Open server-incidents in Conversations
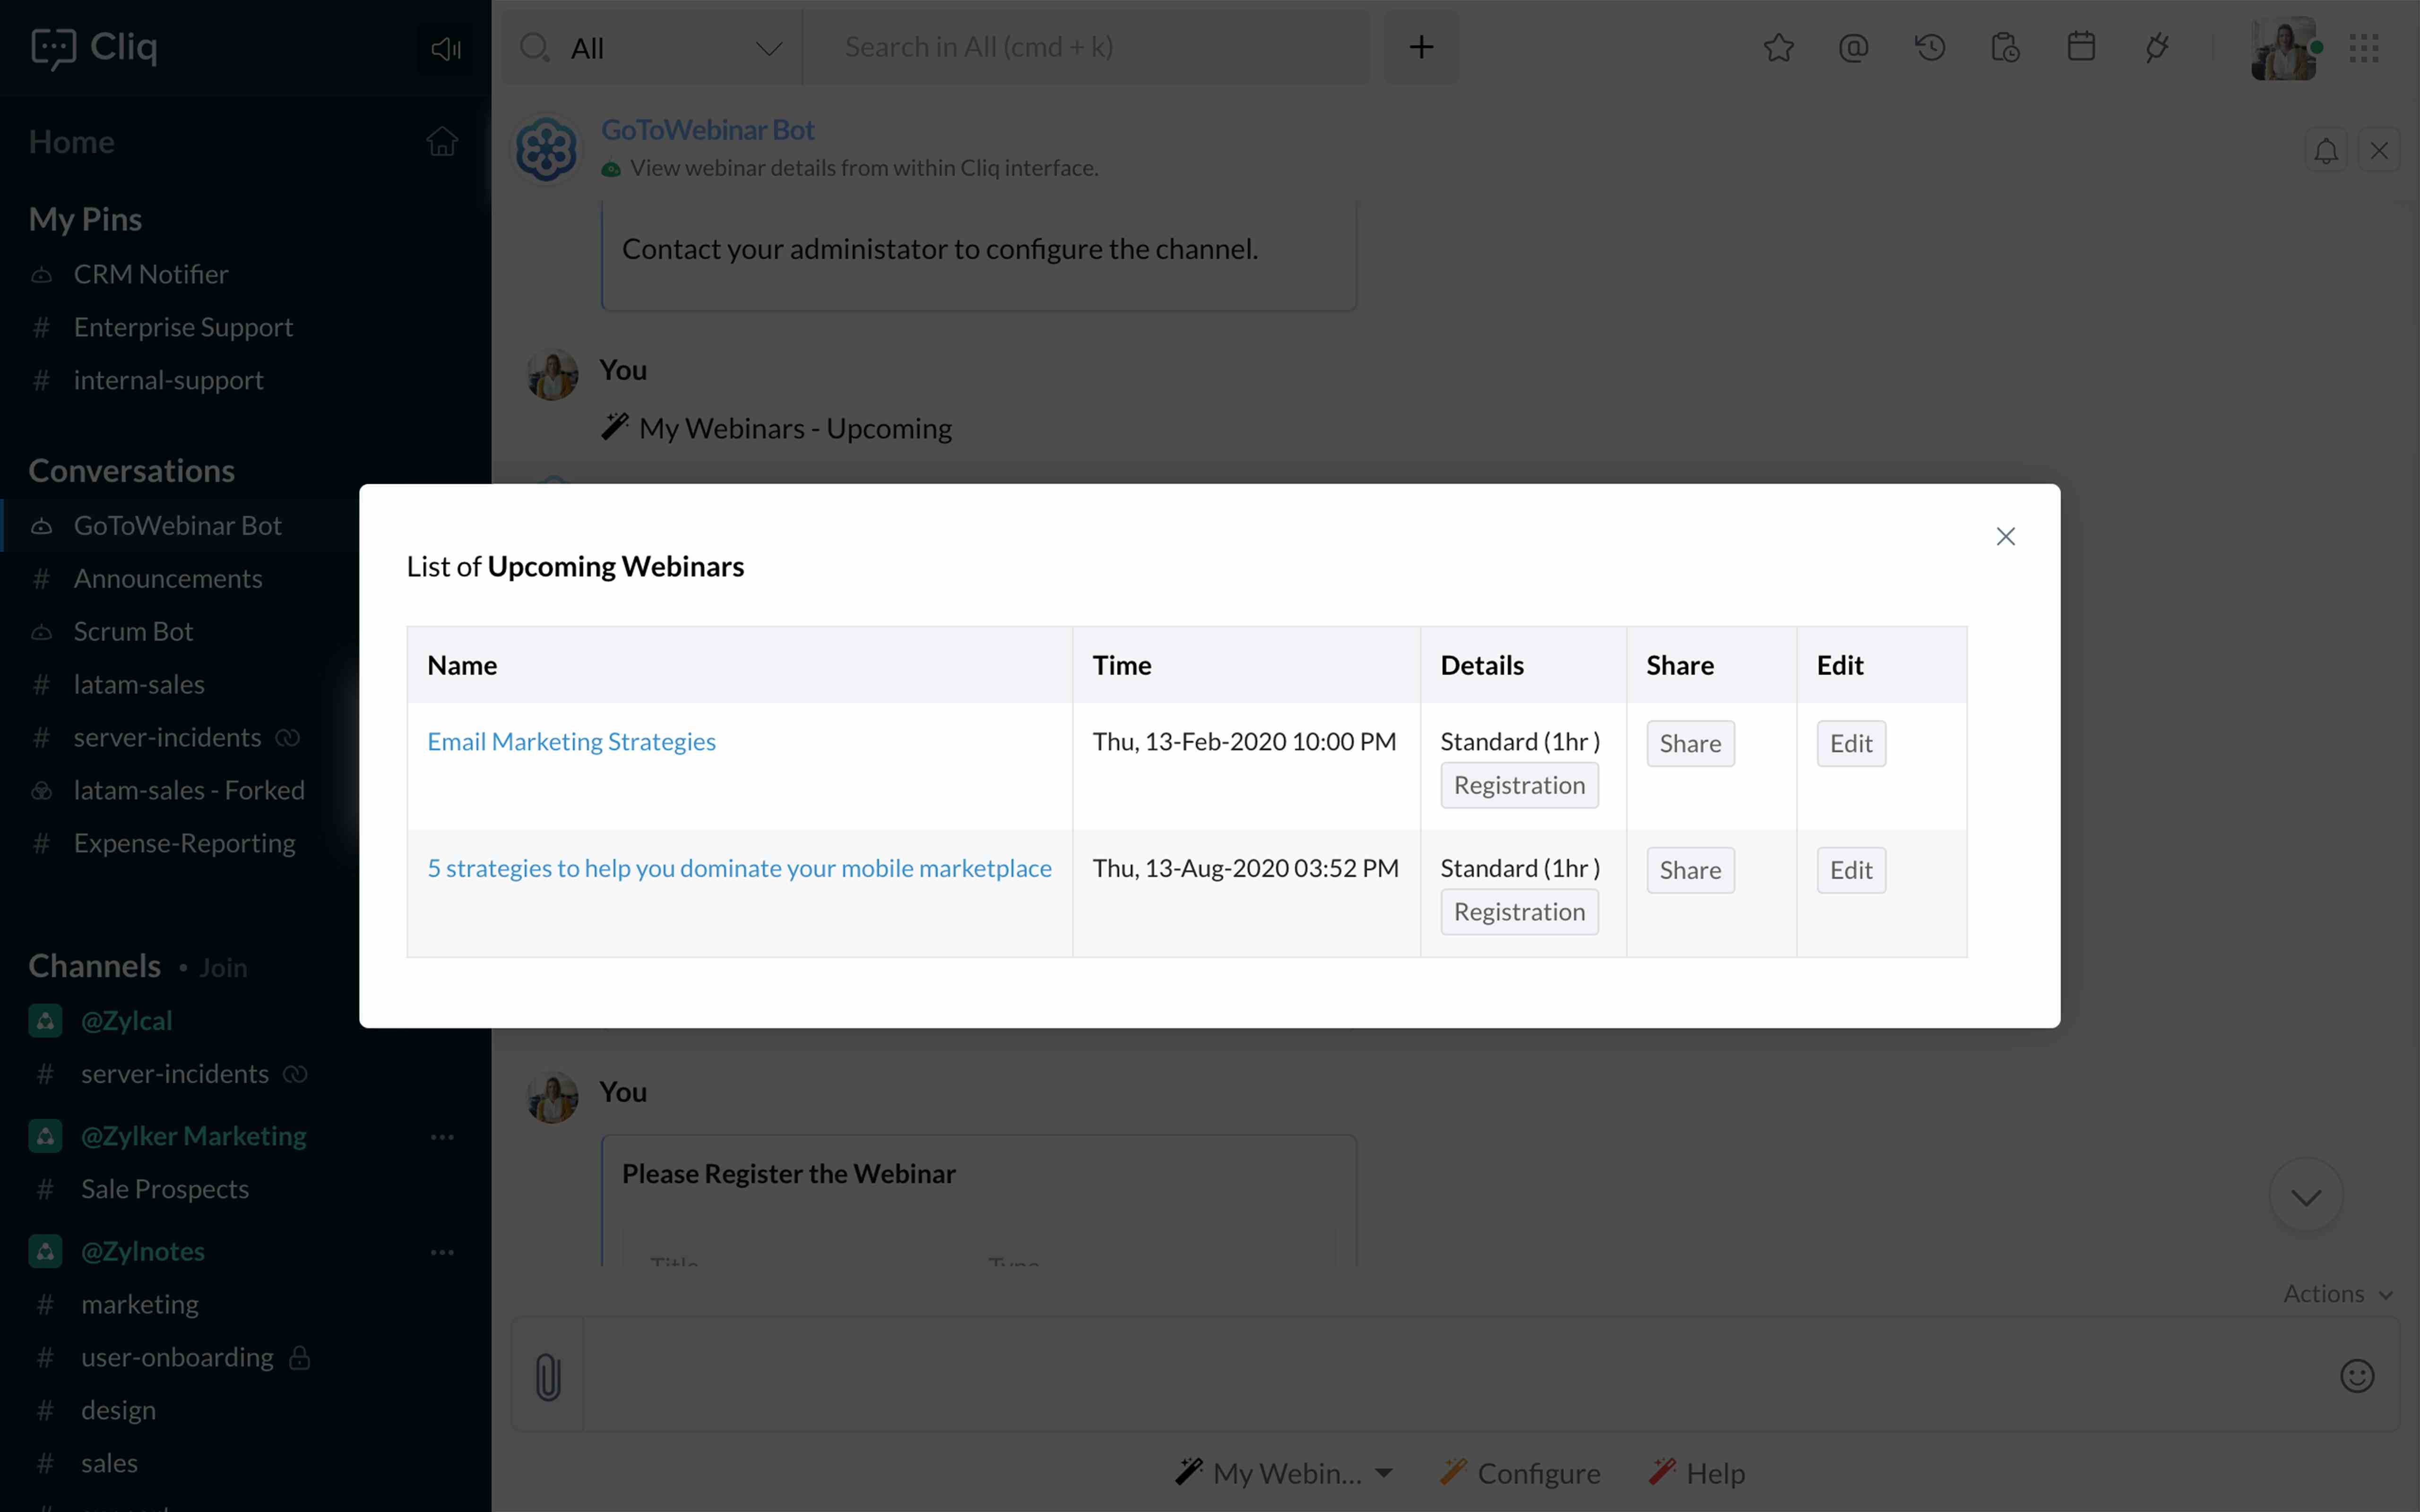This screenshot has width=2420, height=1512. click(167, 737)
